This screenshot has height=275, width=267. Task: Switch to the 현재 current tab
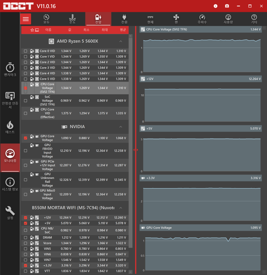tap(150, 19)
